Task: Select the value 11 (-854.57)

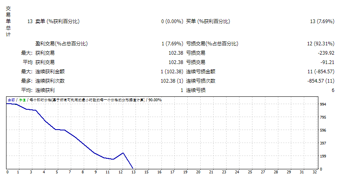Action: tap(321, 72)
